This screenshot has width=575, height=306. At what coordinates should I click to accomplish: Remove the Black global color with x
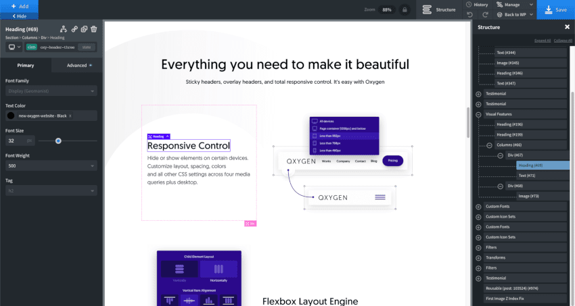tap(70, 116)
